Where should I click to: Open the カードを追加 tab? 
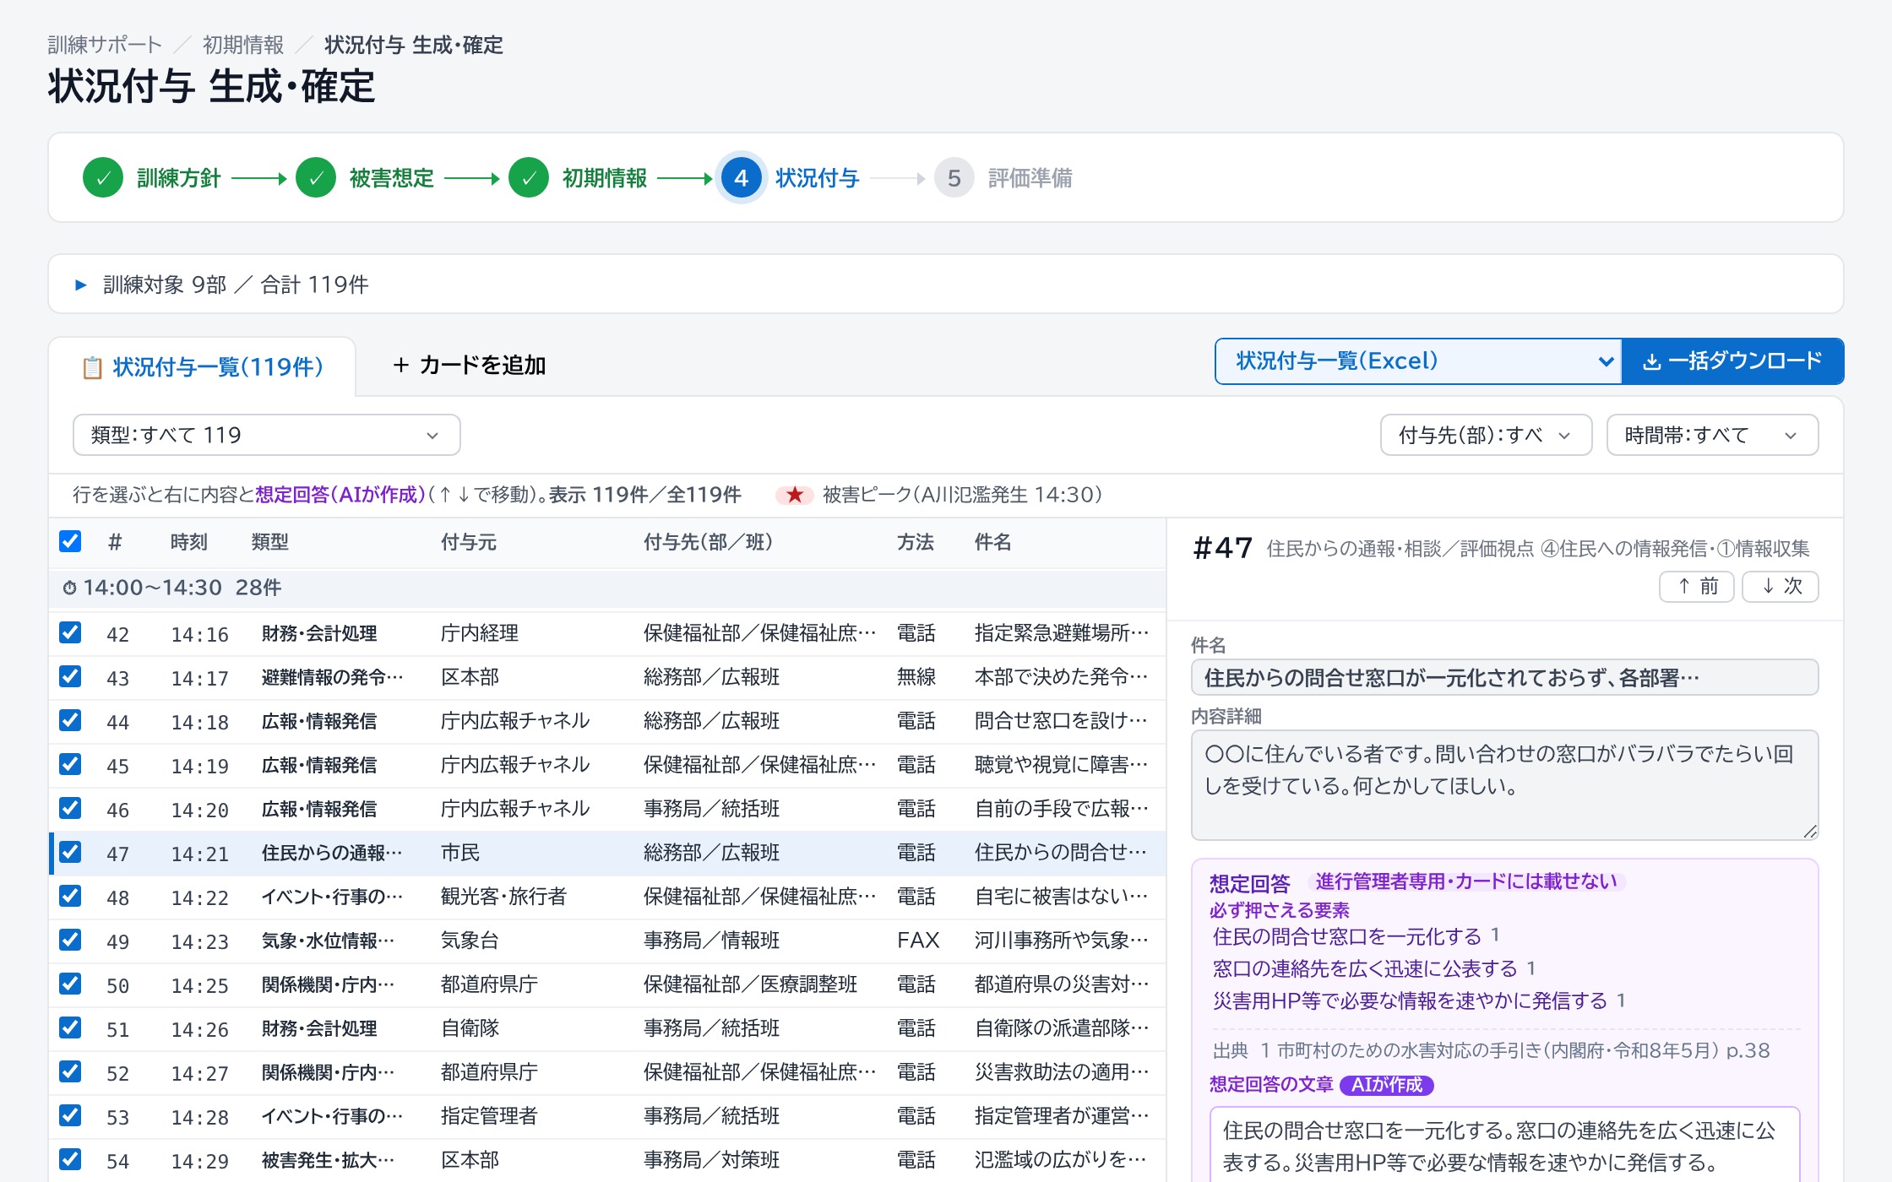(470, 365)
